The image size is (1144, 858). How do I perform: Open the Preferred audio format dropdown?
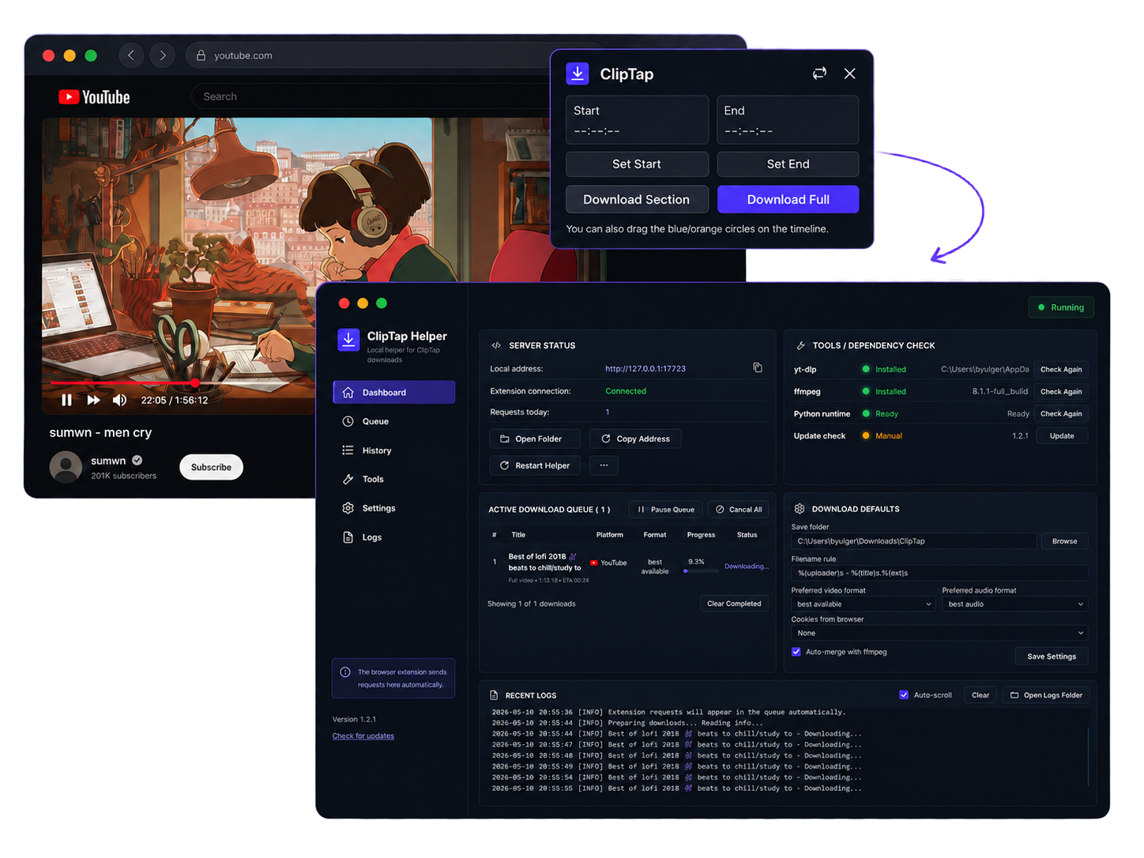tap(1015, 604)
